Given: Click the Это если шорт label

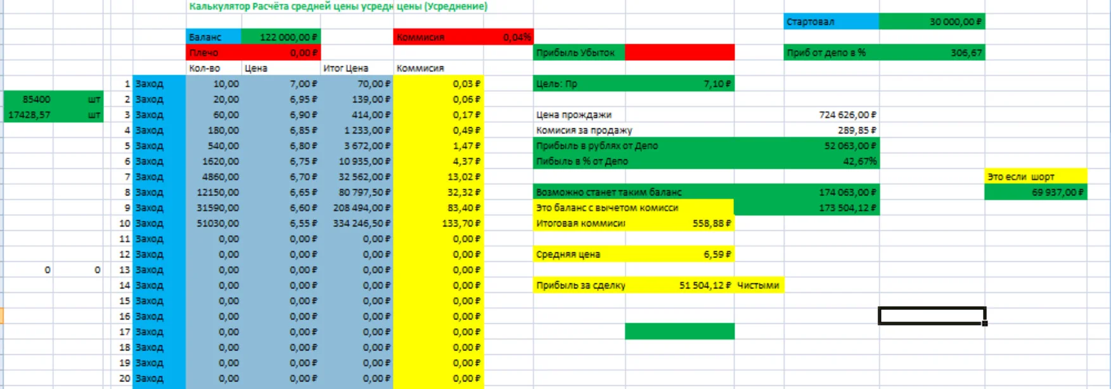Looking at the screenshot, I should pos(1036,177).
